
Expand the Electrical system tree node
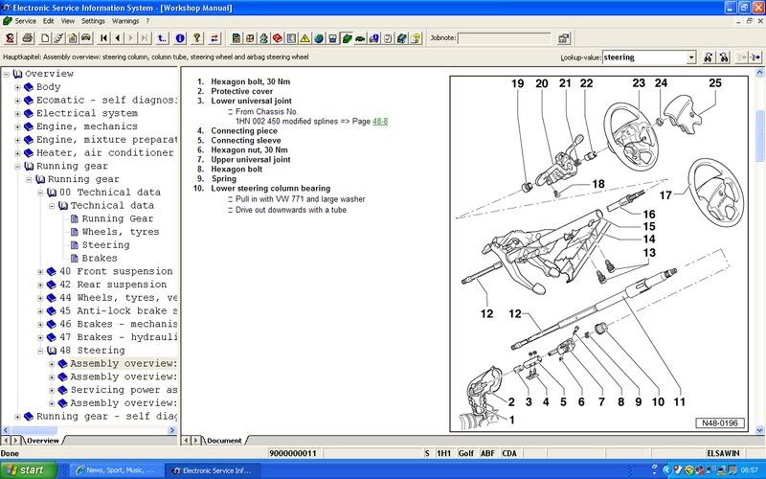pyautogui.click(x=17, y=114)
